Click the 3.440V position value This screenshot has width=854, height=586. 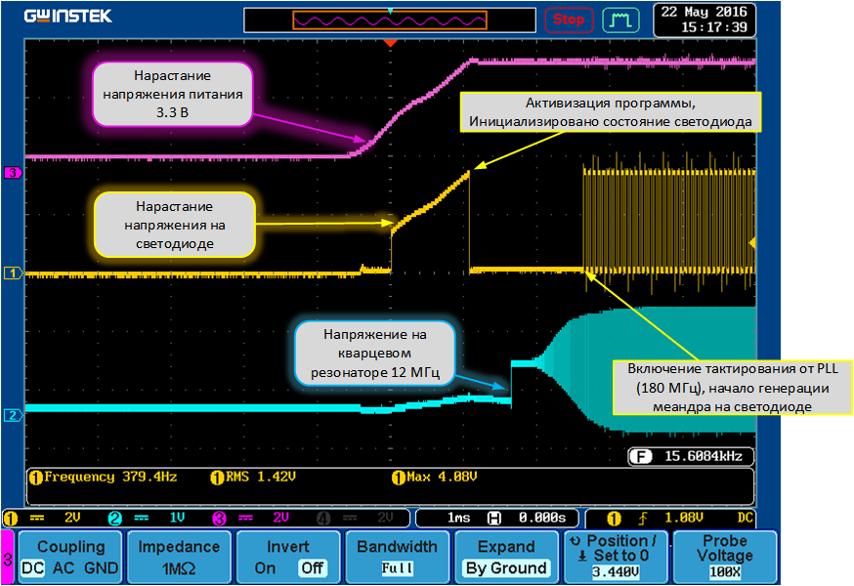(616, 572)
